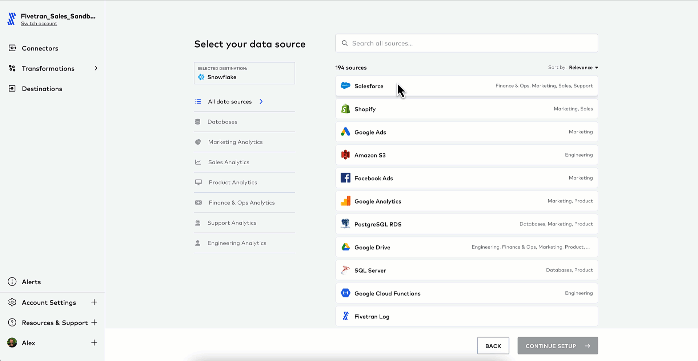Click the All data sources list icon
The height and width of the screenshot is (361, 698).
pyautogui.click(x=198, y=101)
